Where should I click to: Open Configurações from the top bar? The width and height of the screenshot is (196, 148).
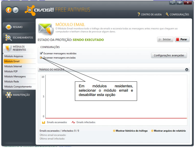coord(177,15)
